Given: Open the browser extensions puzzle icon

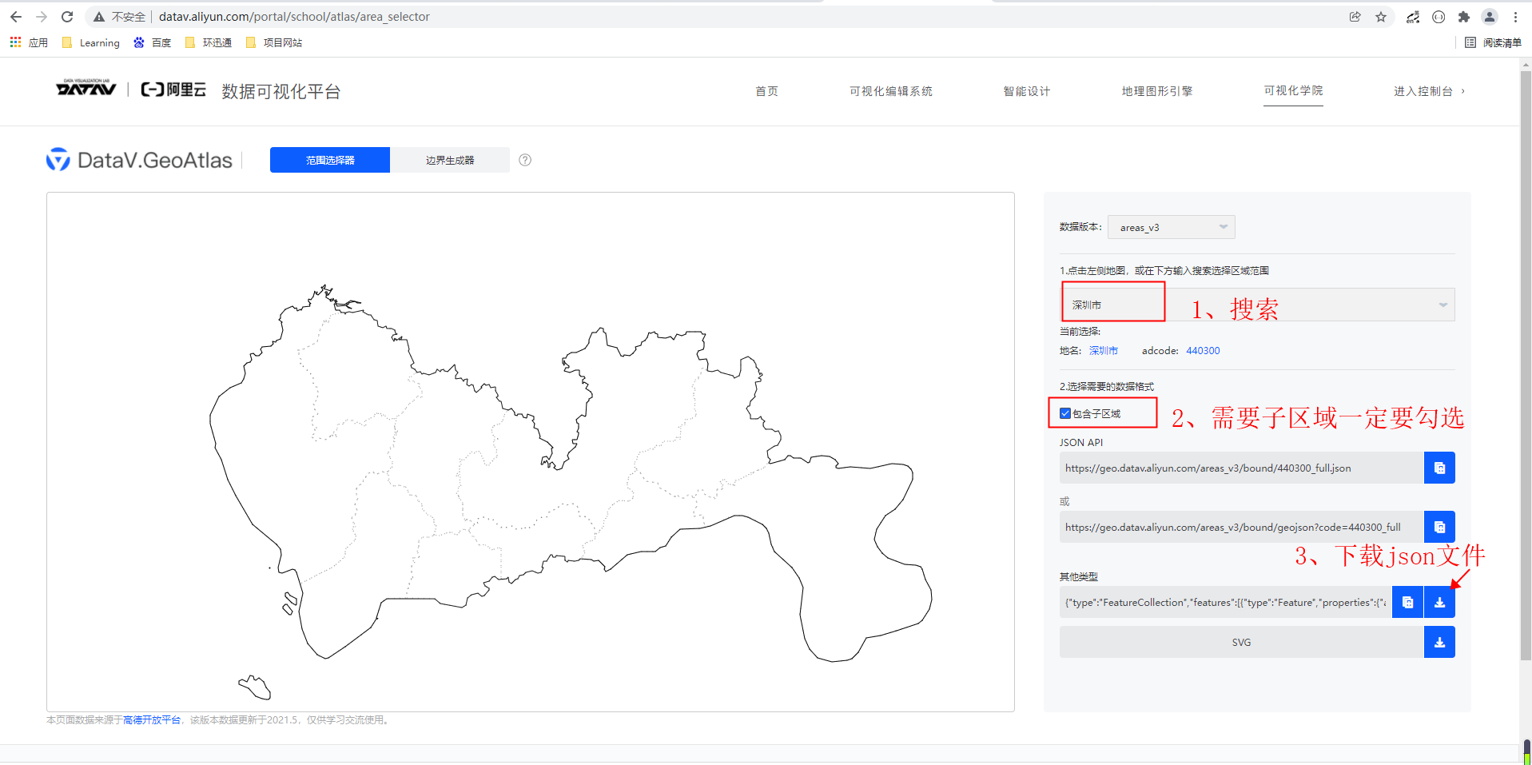Looking at the screenshot, I should (x=1465, y=17).
